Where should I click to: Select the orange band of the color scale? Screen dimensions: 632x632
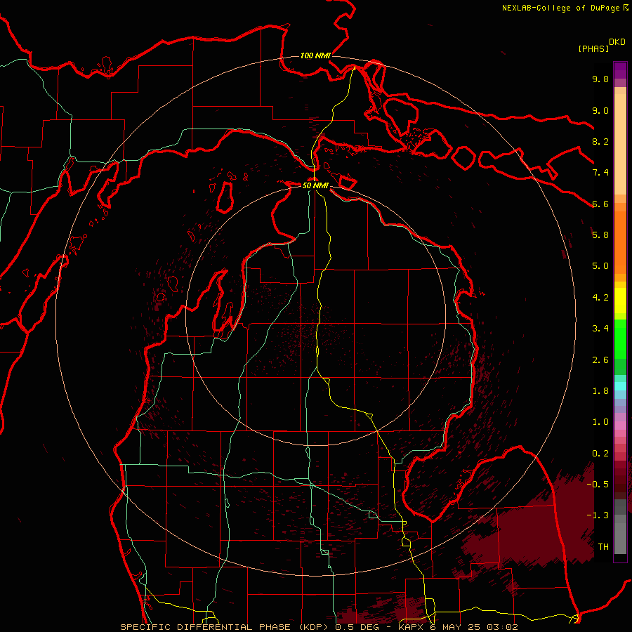point(620,242)
